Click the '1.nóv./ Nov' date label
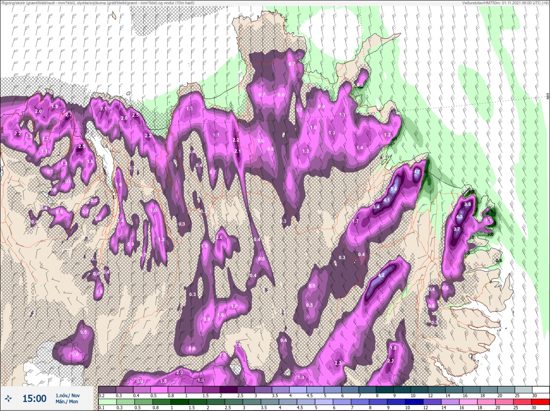 (x=67, y=395)
